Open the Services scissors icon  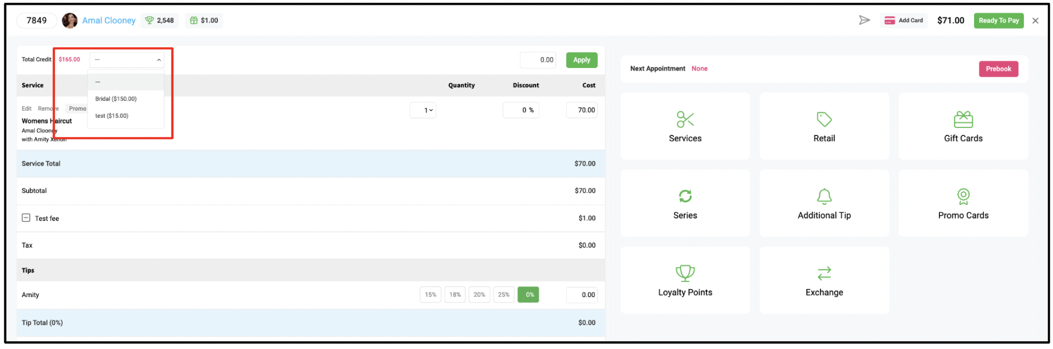click(685, 119)
